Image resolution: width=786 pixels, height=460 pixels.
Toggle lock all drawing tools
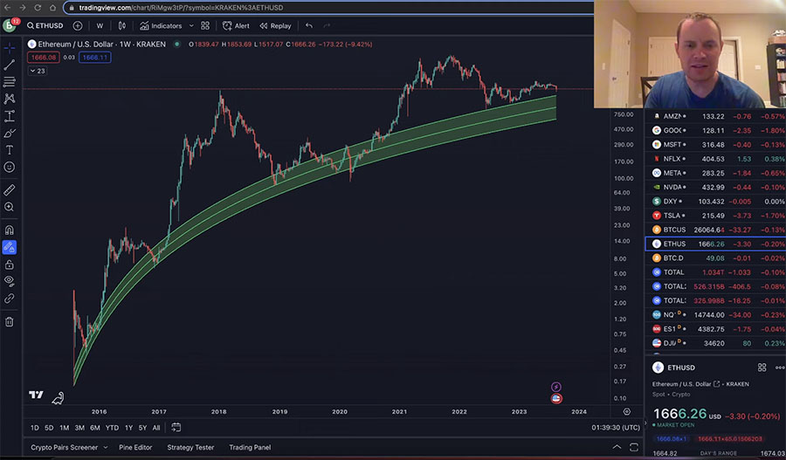click(10, 264)
